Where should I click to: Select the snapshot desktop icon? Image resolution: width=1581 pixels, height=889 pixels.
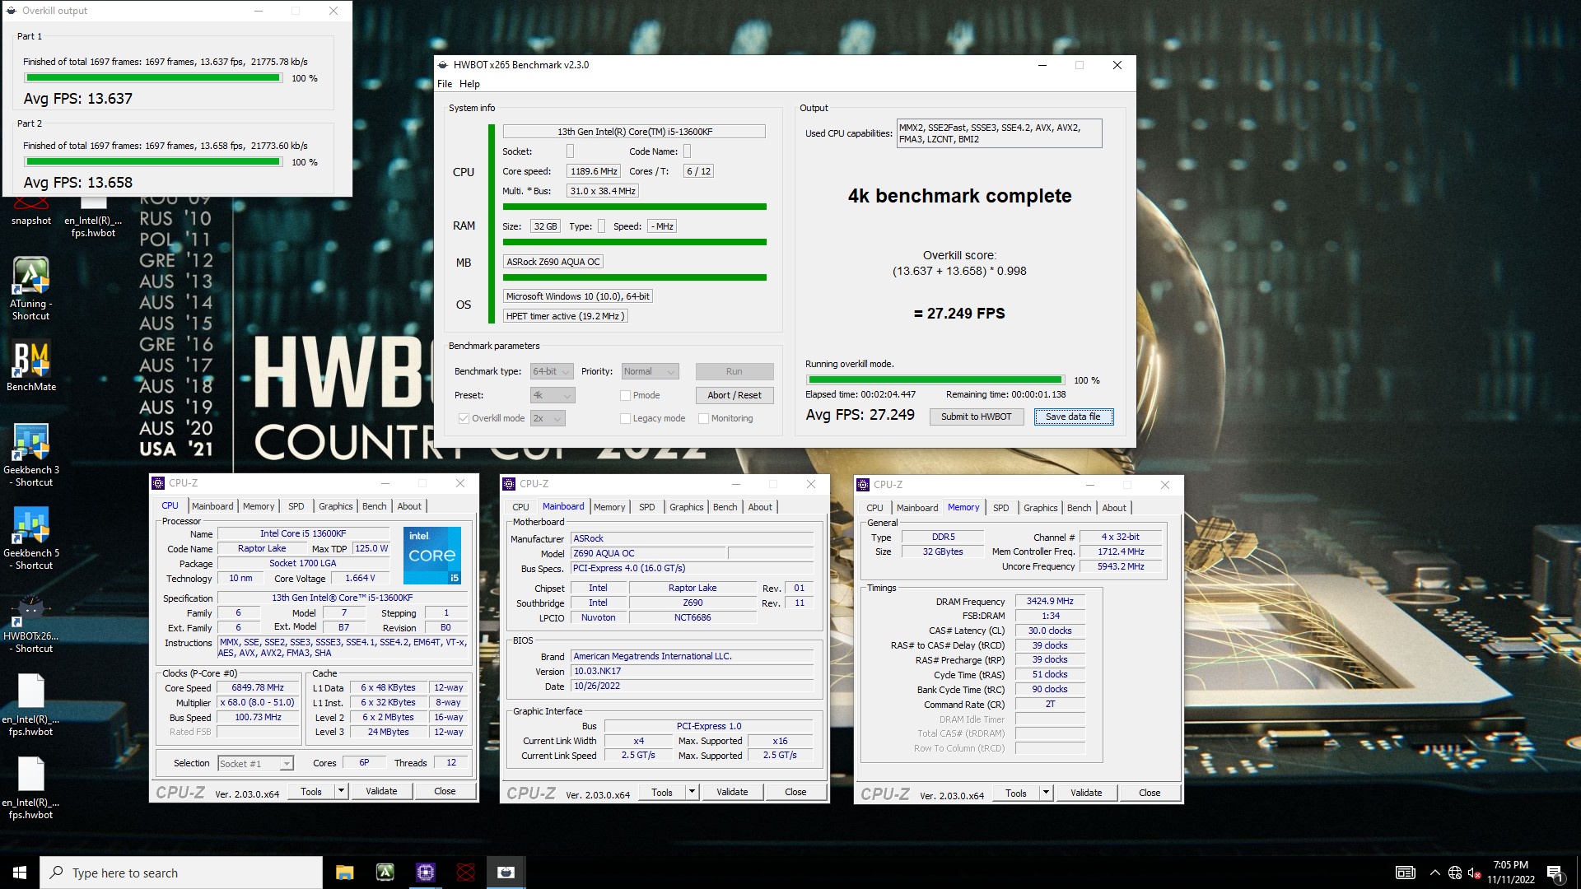(30, 212)
